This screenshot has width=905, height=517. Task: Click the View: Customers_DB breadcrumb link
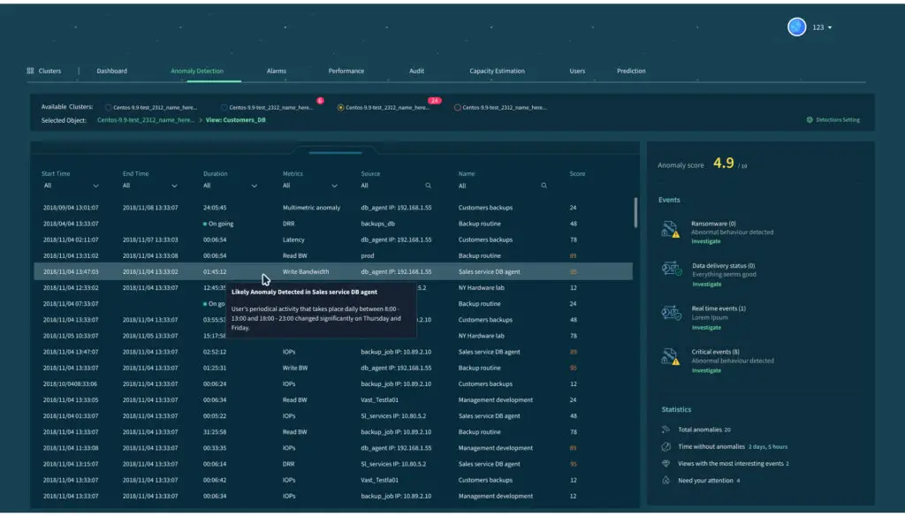tap(235, 120)
